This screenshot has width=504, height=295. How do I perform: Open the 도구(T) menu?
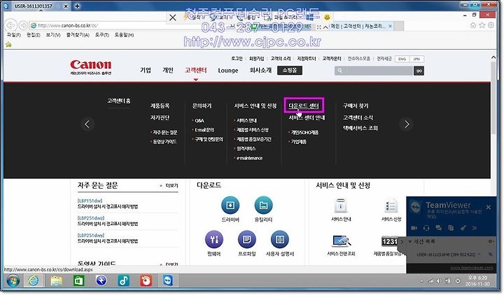[102, 35]
